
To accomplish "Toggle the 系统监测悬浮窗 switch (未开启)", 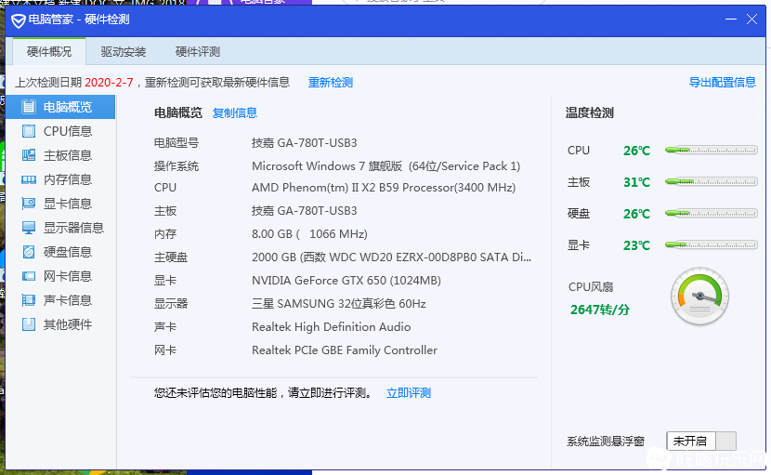I will click(x=701, y=441).
